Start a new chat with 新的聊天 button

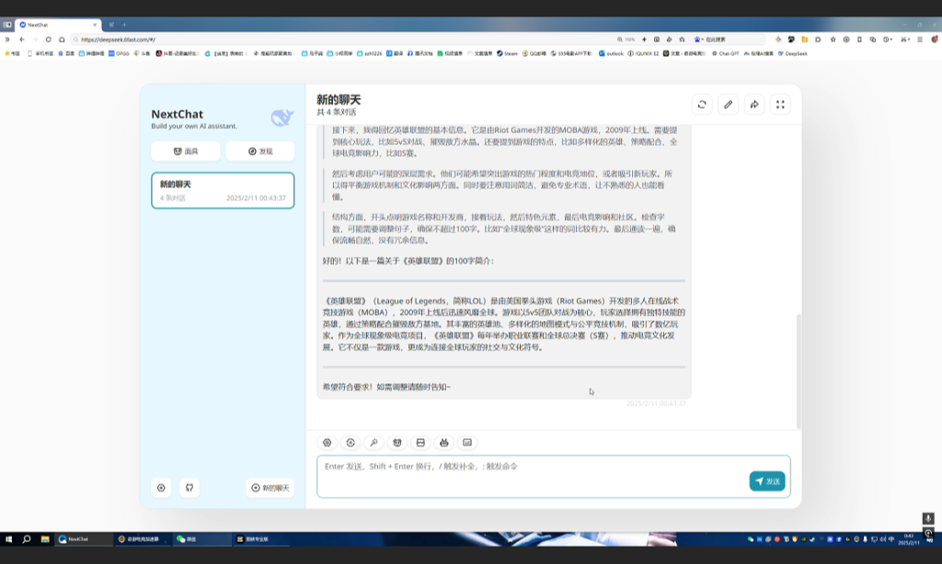pos(270,488)
